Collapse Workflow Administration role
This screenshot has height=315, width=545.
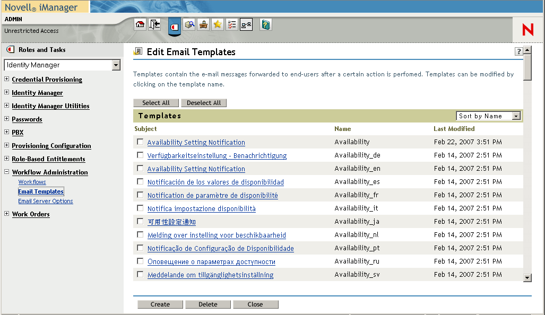click(6, 172)
